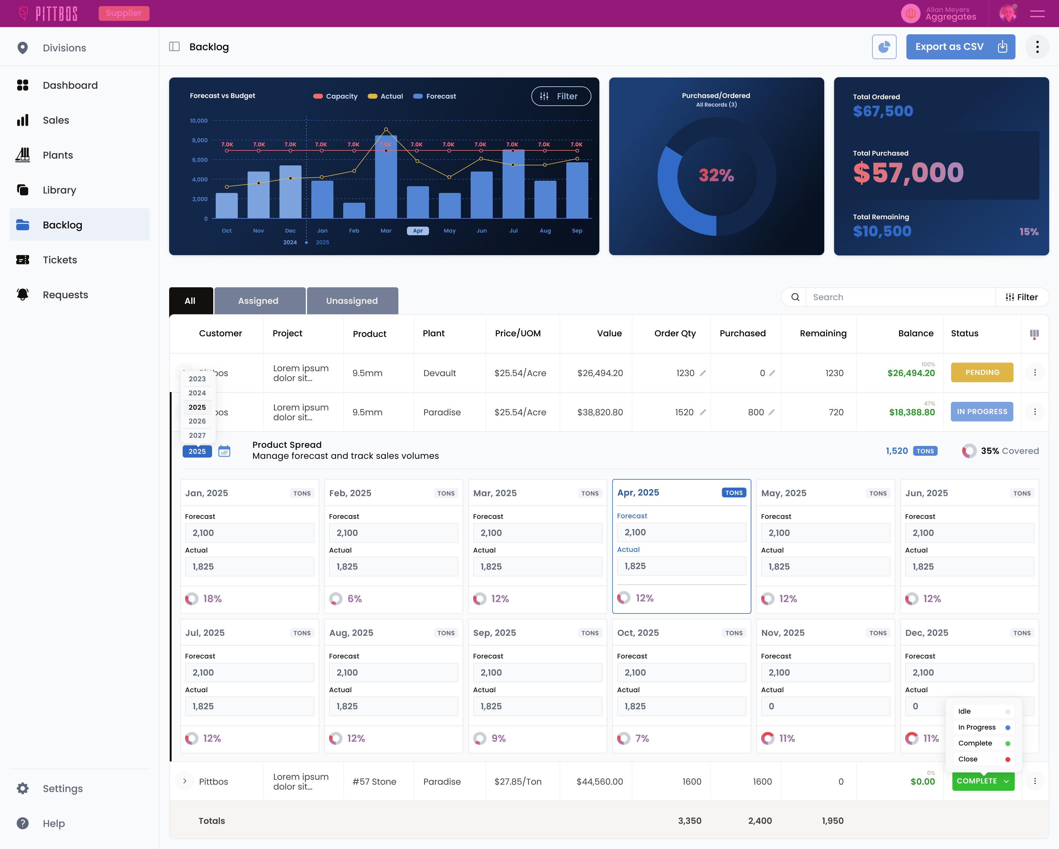Toggle the sidebar panel icon beside Backlog
The height and width of the screenshot is (849, 1059).
[174, 47]
